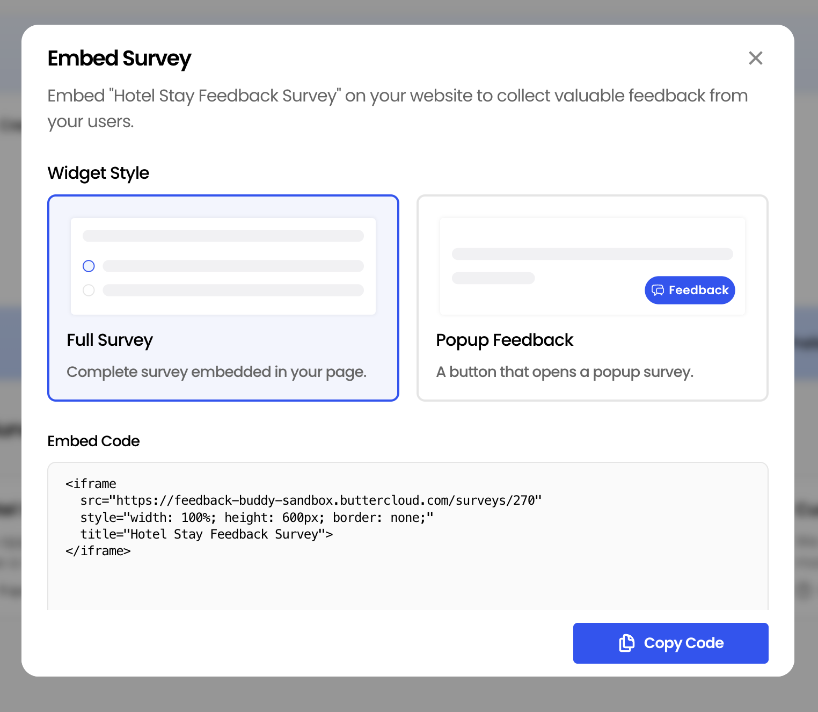Click the Widget Style section heading

[x=98, y=173]
